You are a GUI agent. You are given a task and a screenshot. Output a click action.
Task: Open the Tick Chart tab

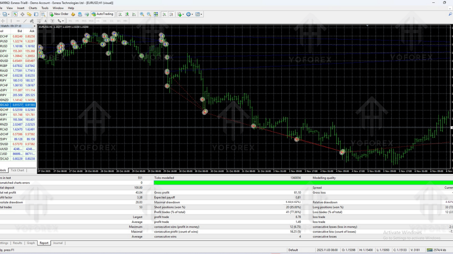click(18, 170)
